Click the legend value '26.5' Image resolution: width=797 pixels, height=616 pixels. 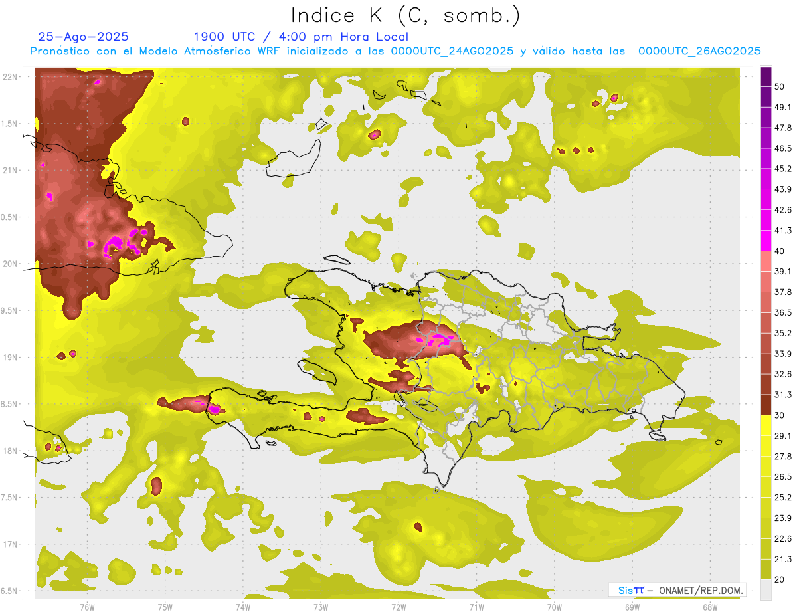coord(782,477)
